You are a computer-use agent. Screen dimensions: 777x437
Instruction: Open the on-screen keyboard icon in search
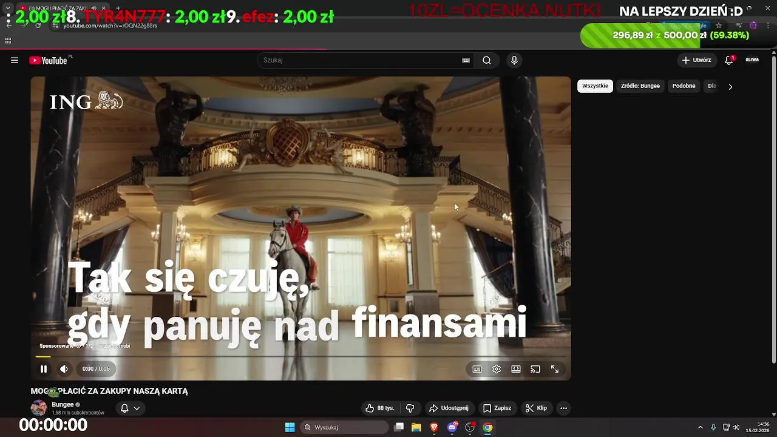466,60
